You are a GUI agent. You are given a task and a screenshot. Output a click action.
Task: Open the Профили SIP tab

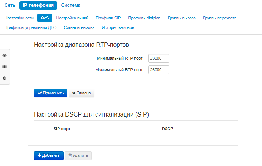108,18
